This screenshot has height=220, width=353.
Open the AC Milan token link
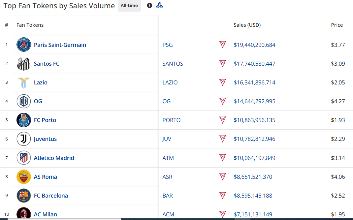click(x=45, y=214)
